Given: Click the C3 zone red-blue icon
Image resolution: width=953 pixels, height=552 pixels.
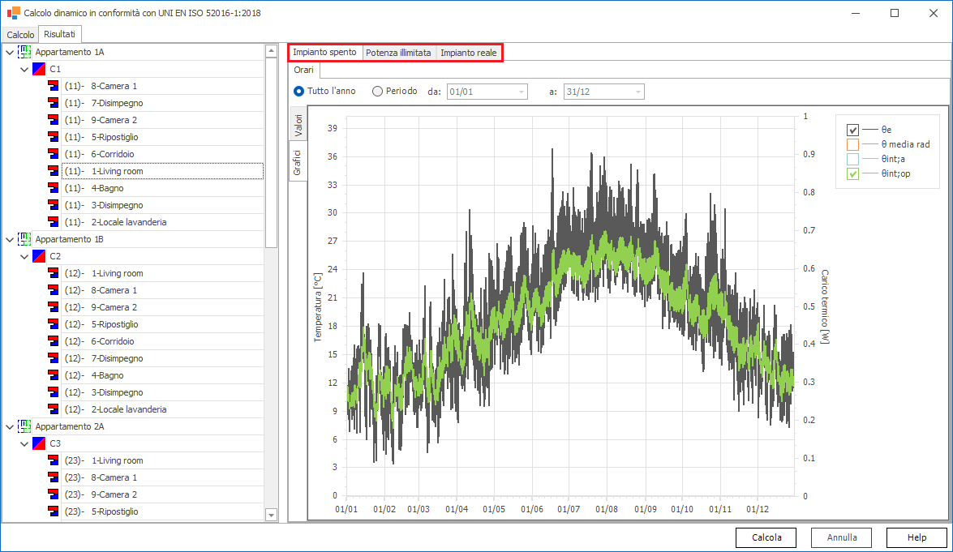Looking at the screenshot, I should click(39, 443).
